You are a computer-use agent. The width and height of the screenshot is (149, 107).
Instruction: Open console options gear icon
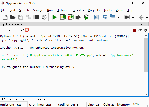[146, 30]
